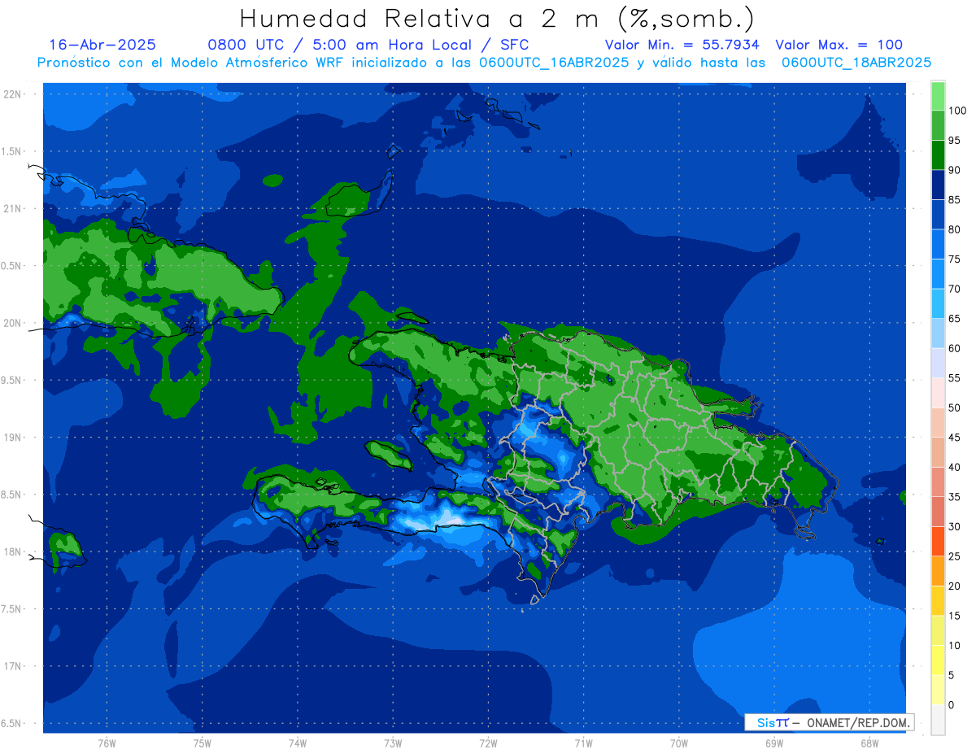Click the 'SisTT - ONAMET/REP.DOM.' credit label
Image resolution: width=976 pixels, height=754 pixels.
[x=830, y=722]
